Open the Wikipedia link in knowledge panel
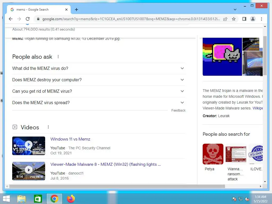Image resolution: width=272 pixels, height=204 pixels. [x=258, y=108]
